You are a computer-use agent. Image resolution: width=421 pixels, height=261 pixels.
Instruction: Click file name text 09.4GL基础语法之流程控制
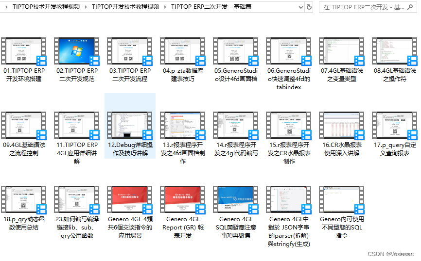click(24, 149)
